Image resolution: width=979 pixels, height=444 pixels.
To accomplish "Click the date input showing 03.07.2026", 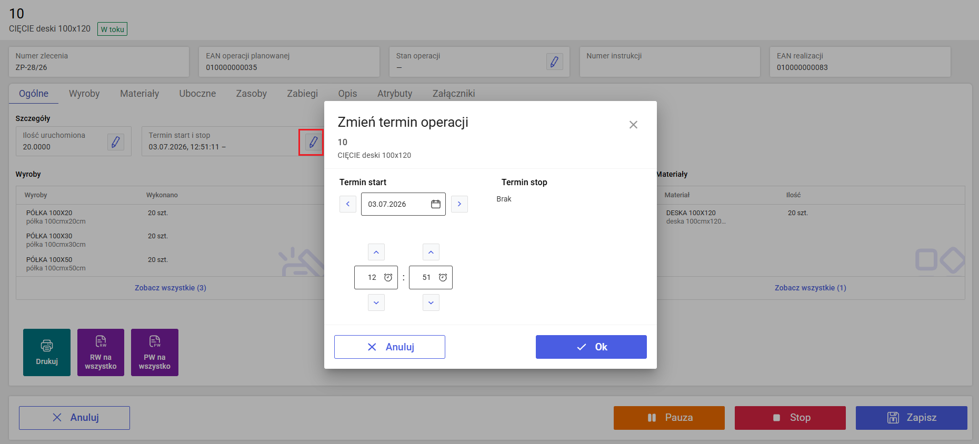I will tap(403, 204).
